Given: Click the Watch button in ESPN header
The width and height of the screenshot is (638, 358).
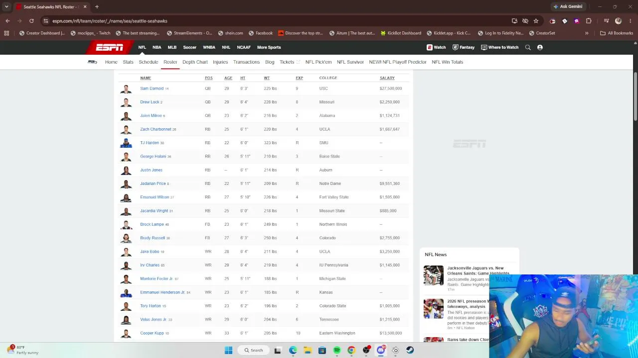Looking at the screenshot, I should pos(436,47).
